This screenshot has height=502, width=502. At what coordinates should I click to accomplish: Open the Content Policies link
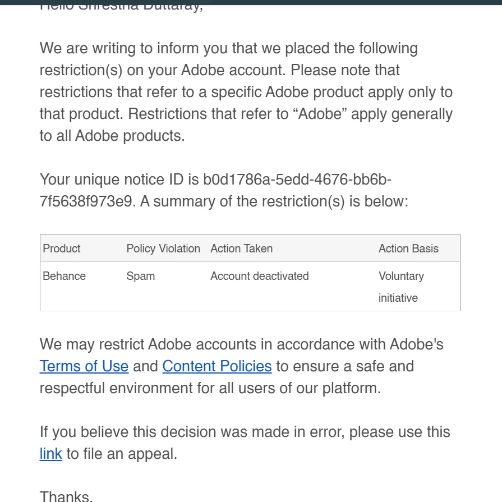click(217, 366)
